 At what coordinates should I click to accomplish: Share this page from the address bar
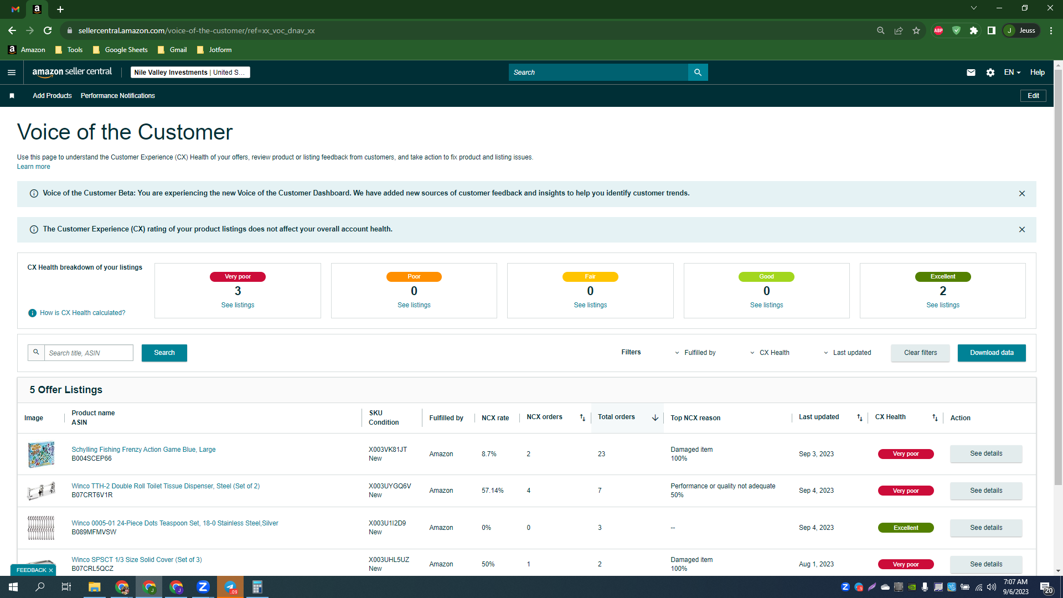click(x=899, y=30)
